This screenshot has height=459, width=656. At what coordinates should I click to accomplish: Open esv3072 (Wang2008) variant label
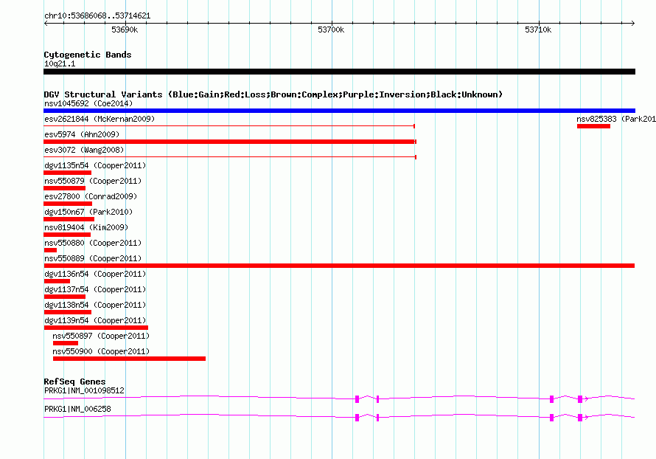(84, 150)
